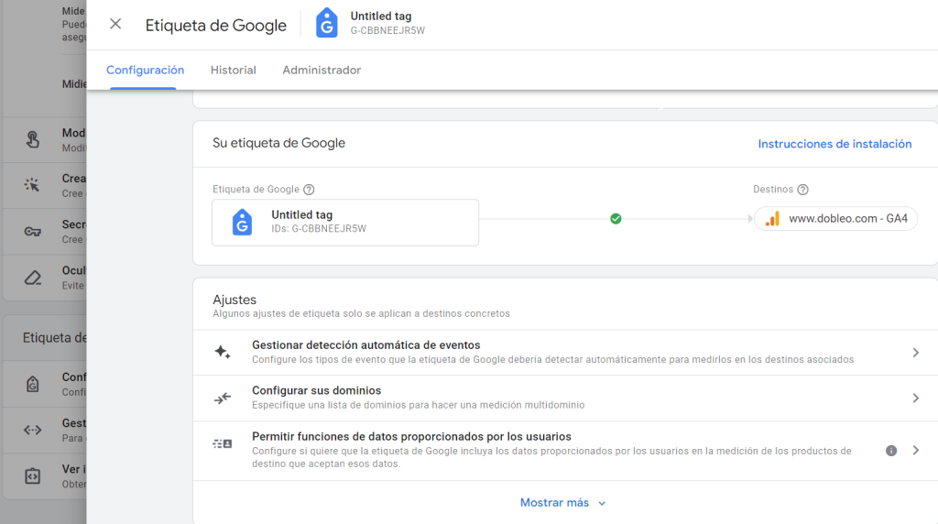Click the analytics icon in destination chip
The height and width of the screenshot is (524, 938).
[772, 219]
